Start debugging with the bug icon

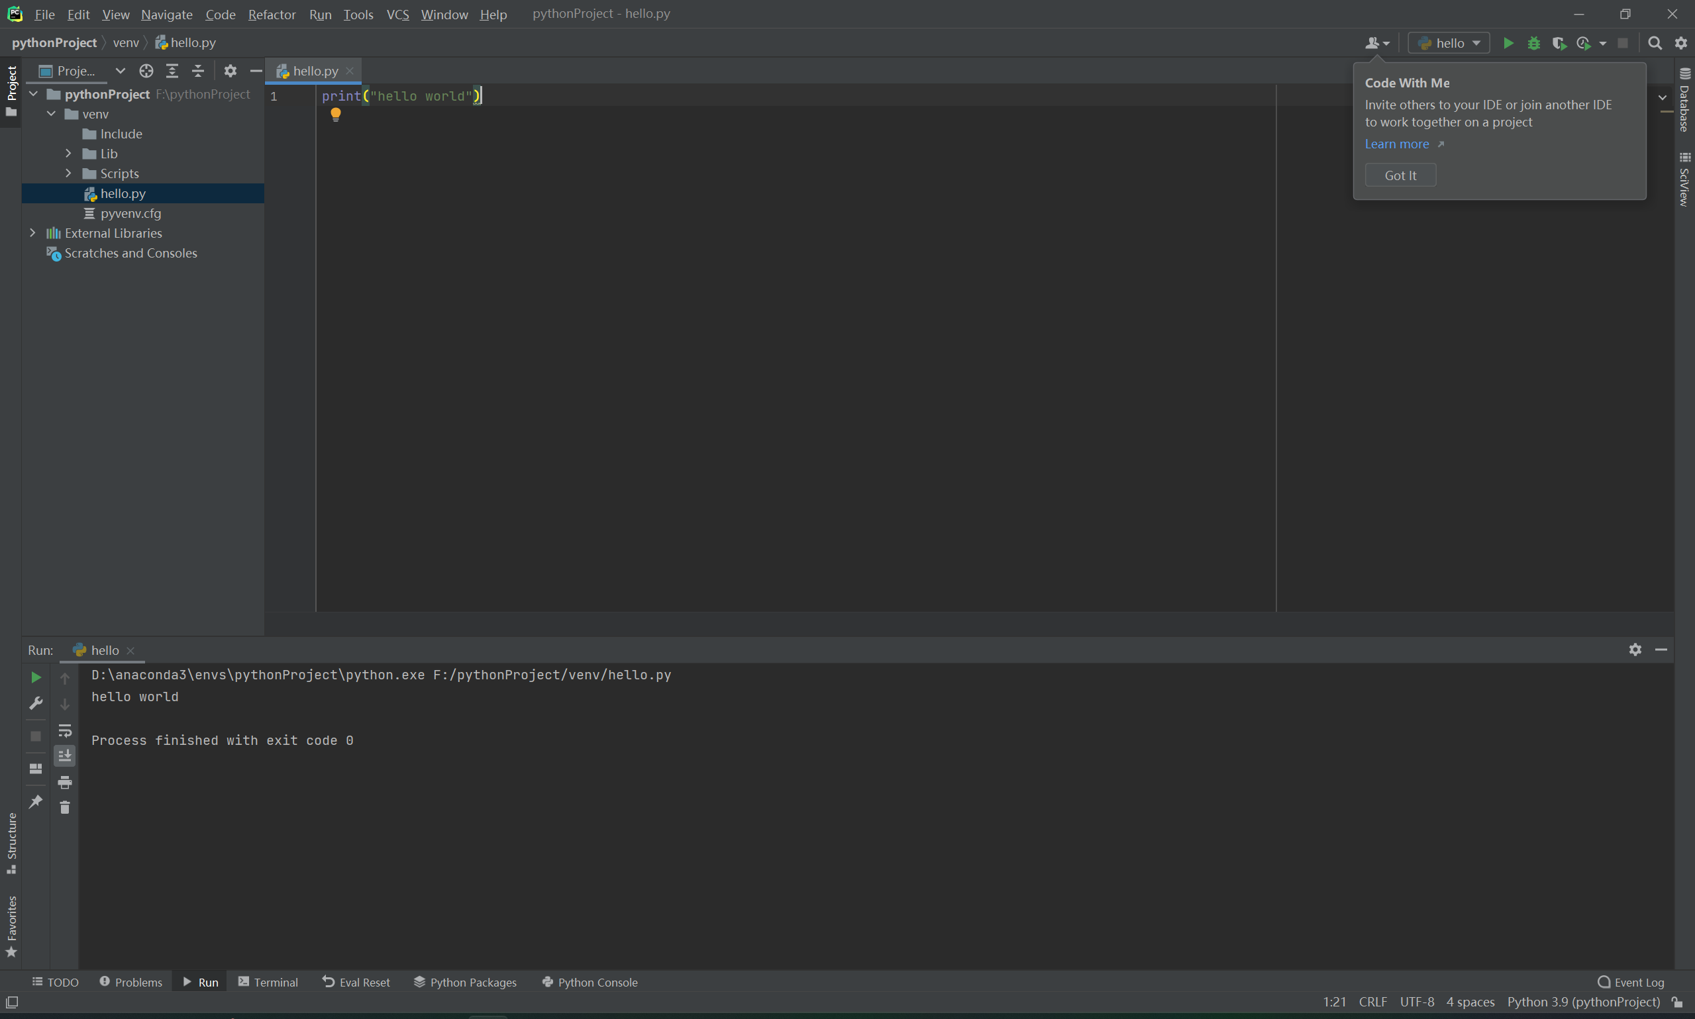pyautogui.click(x=1533, y=43)
